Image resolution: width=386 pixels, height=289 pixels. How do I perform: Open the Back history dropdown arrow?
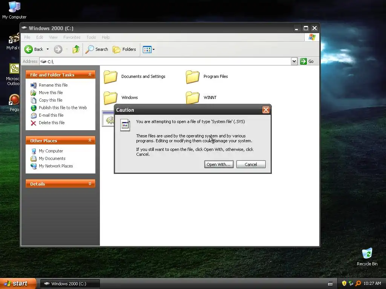pos(48,49)
